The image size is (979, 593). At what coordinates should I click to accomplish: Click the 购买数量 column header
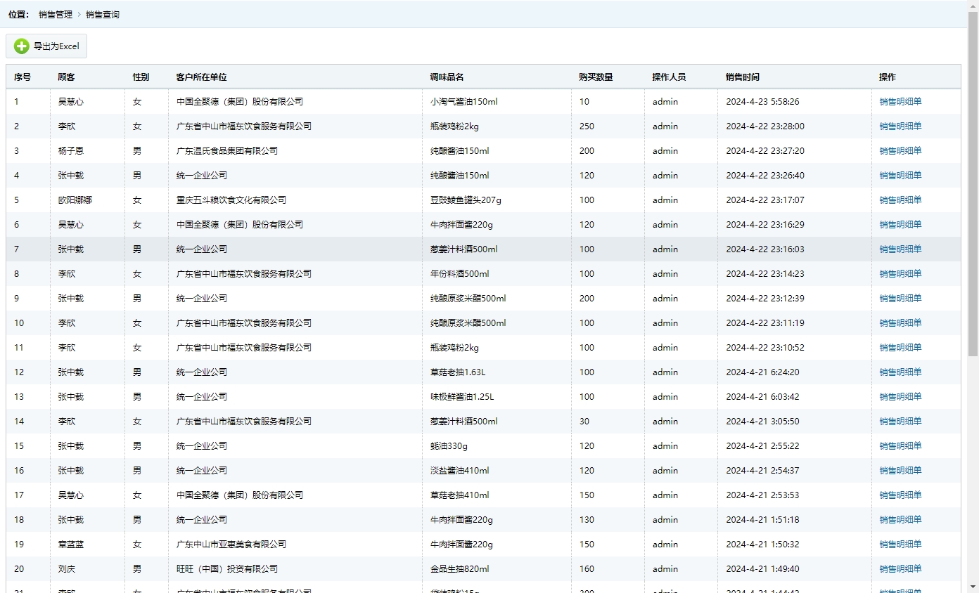click(596, 77)
